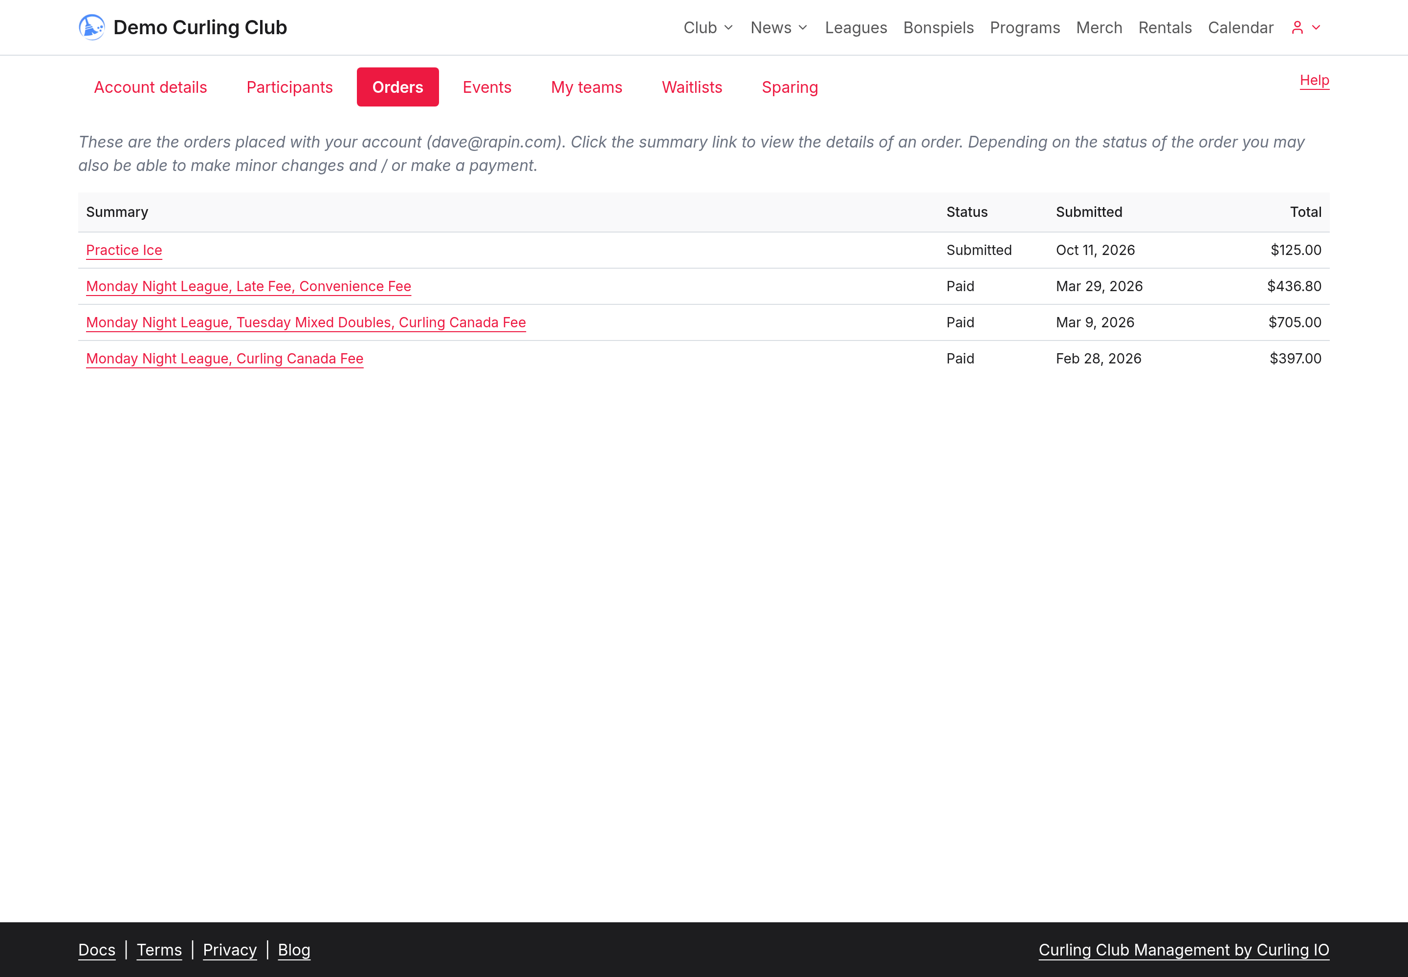Viewport: 1408px width, 977px height.
Task: Click the Summary column header
Action: pyautogui.click(x=117, y=212)
